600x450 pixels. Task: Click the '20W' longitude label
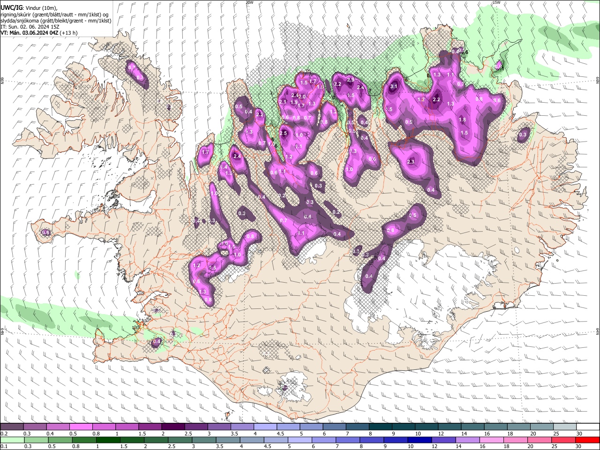pyautogui.click(x=249, y=2)
